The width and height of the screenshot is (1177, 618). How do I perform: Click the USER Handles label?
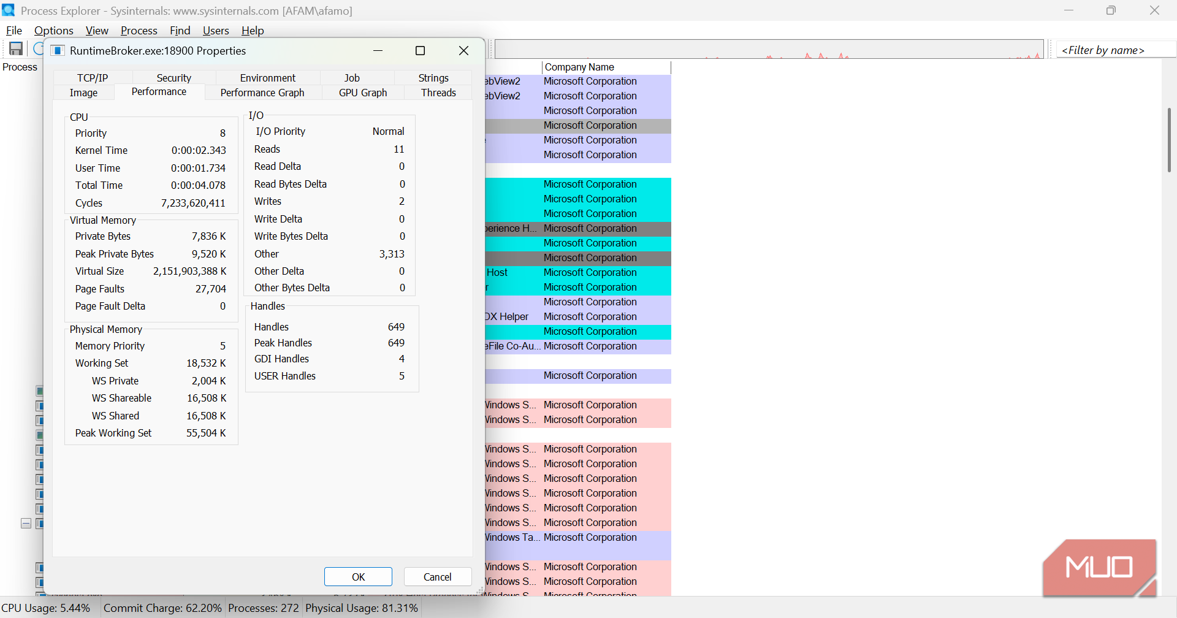[x=285, y=376]
